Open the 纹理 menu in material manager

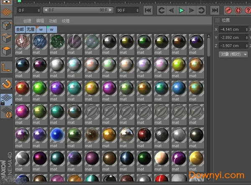(66, 20)
